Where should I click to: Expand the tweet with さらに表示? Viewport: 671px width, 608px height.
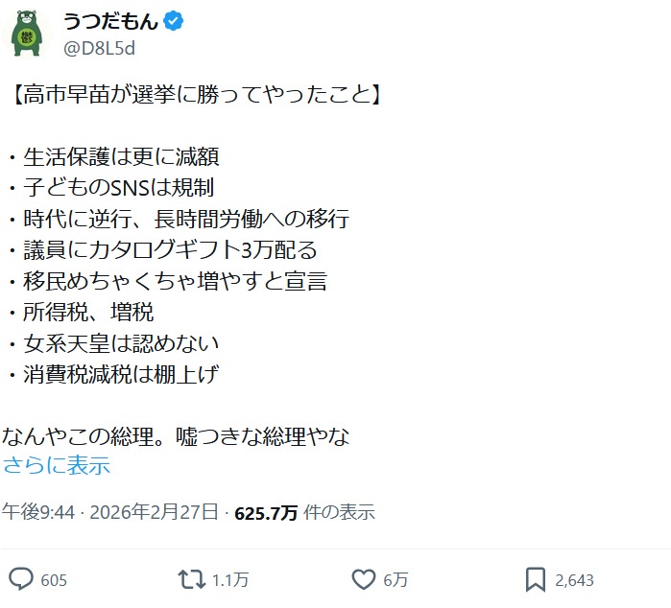coord(57,466)
